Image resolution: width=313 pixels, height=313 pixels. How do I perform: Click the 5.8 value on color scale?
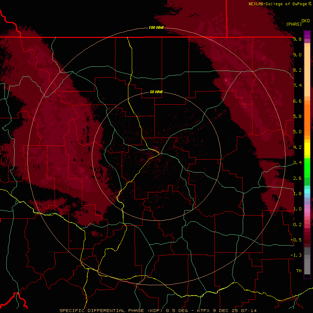click(x=297, y=117)
